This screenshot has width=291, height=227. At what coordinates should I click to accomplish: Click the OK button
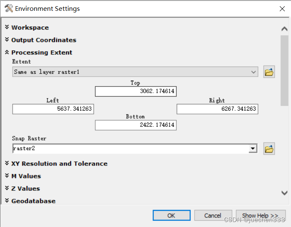pyautogui.click(x=171, y=215)
